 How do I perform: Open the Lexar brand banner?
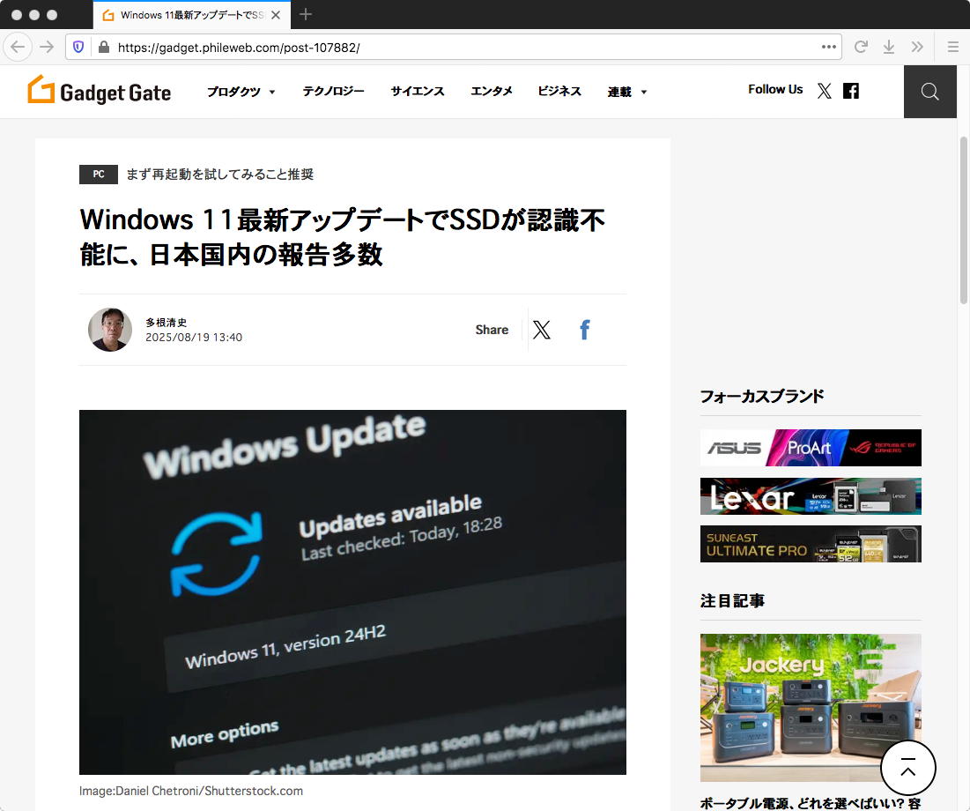click(811, 496)
